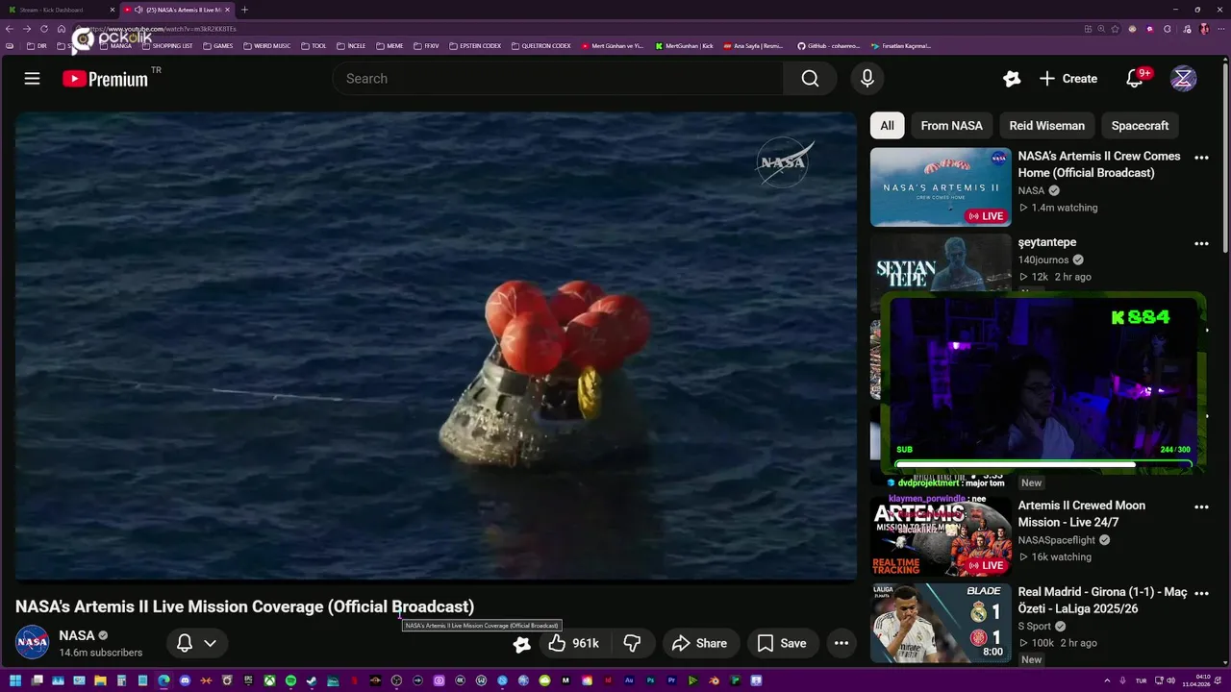Open the EPSTEIN CODEX bookmark folder
The width and height of the screenshot is (1231, 692).
tap(476, 45)
